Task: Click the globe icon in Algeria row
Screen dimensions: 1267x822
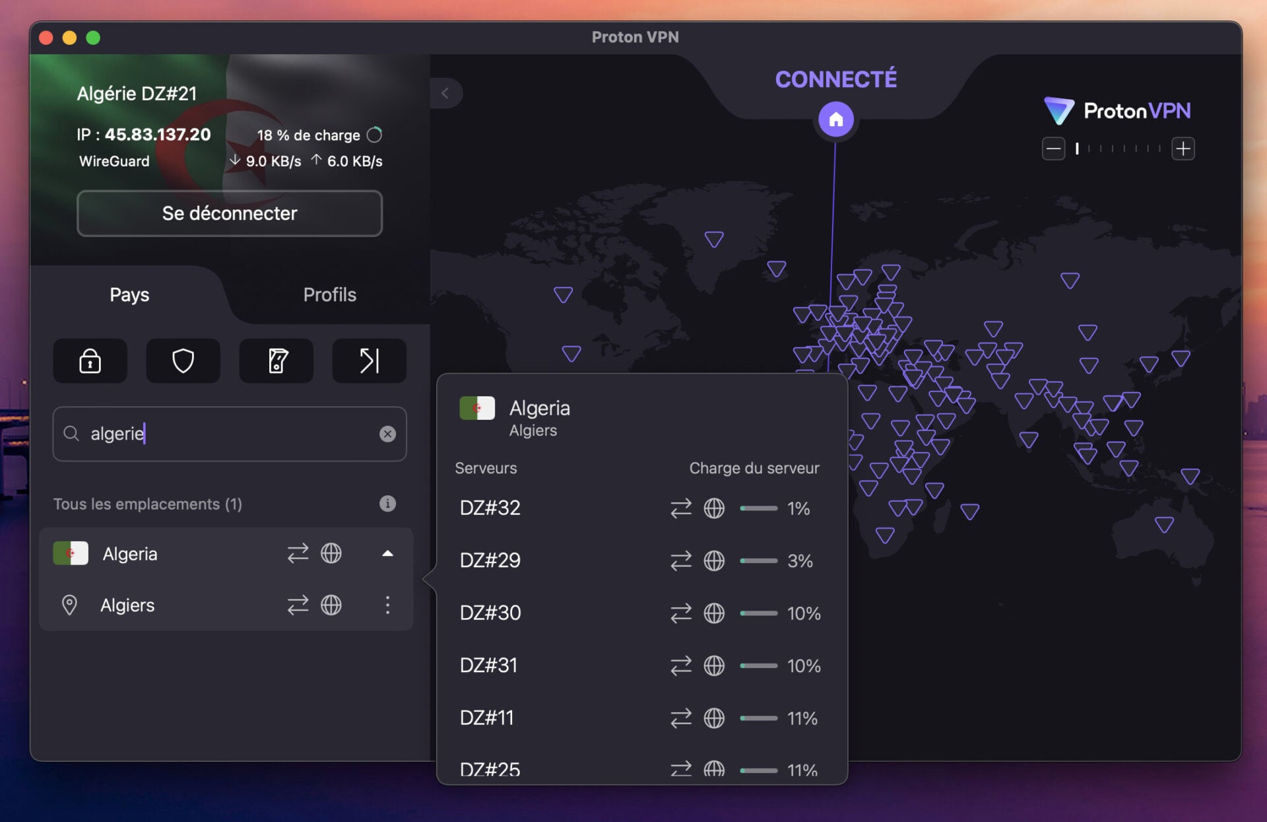Action: tap(331, 553)
